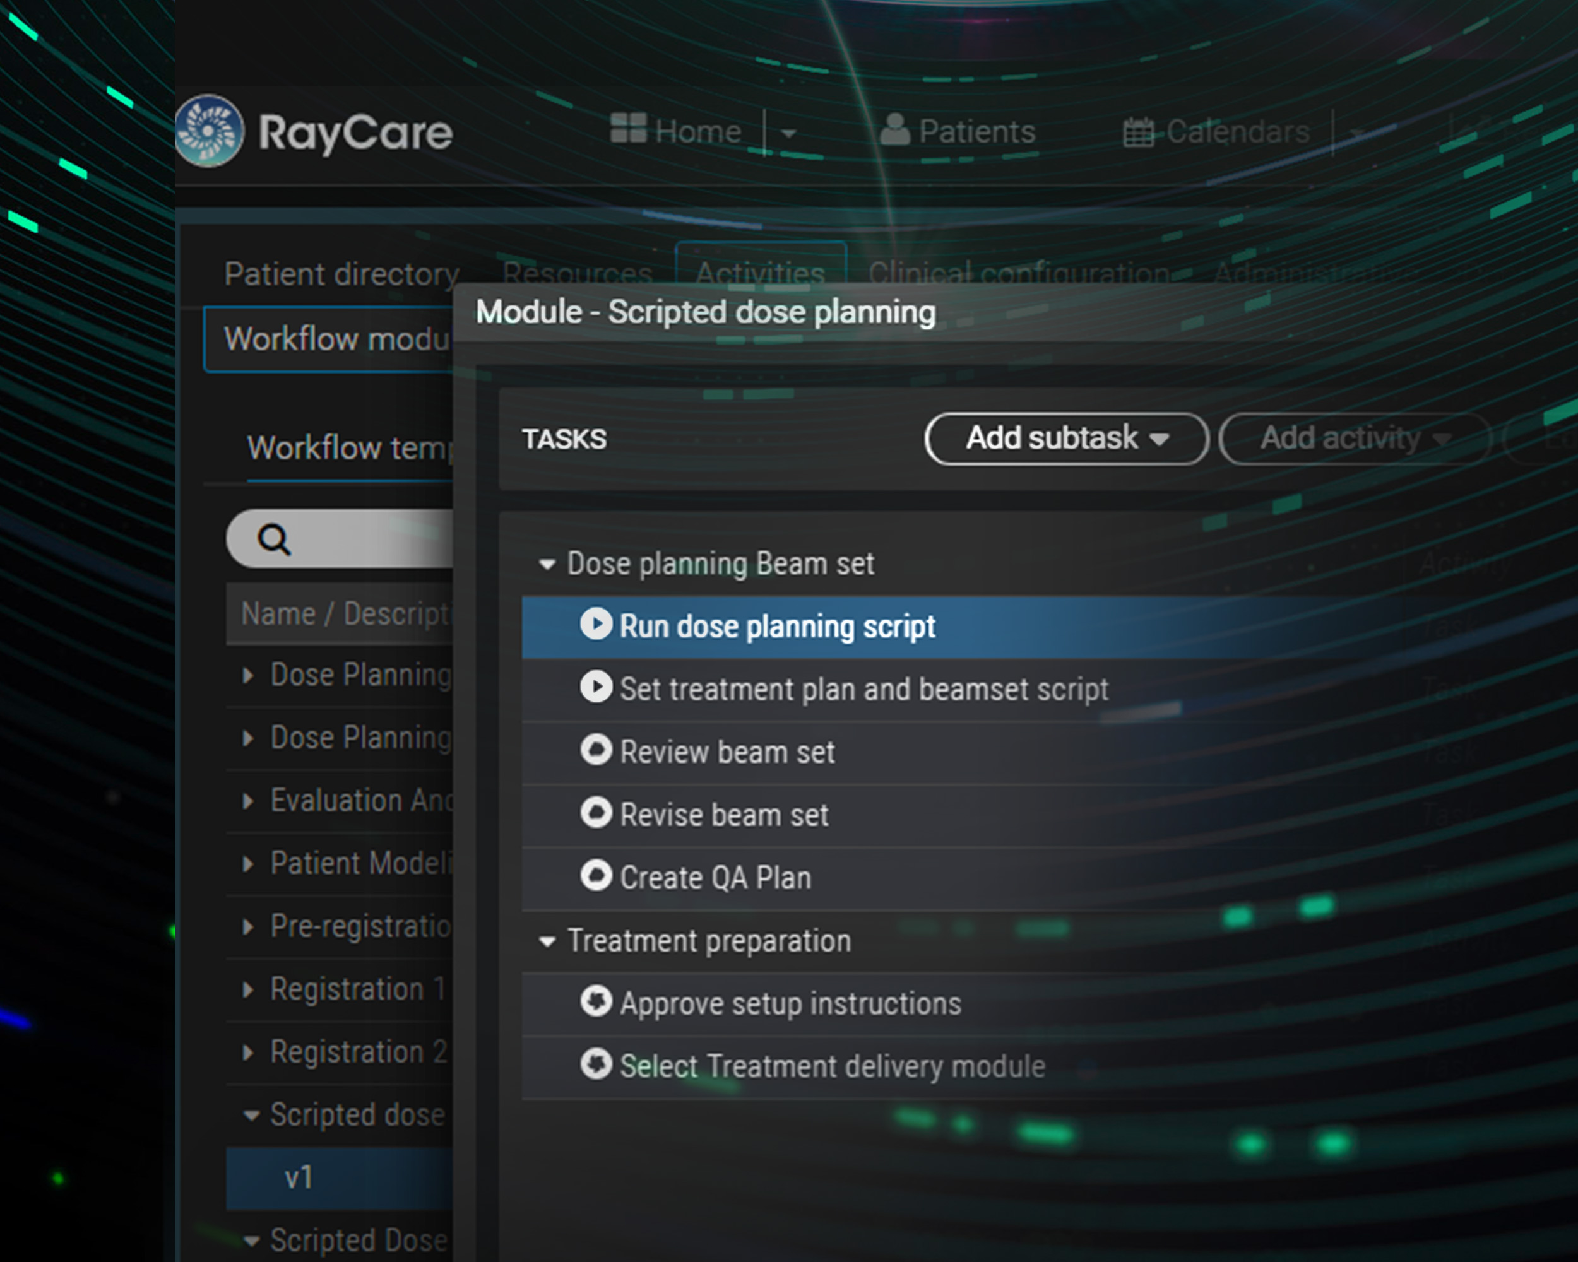The image size is (1578, 1262).
Task: Click the Revise beam set task icon
Action: [596, 813]
